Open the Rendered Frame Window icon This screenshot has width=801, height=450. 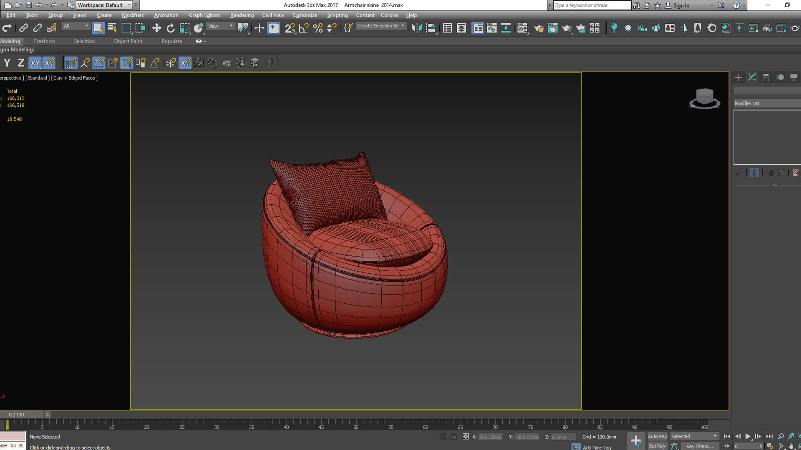tap(553, 28)
